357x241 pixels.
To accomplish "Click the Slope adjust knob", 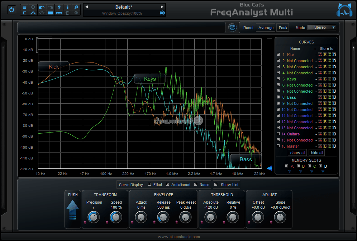I will (280, 217).
